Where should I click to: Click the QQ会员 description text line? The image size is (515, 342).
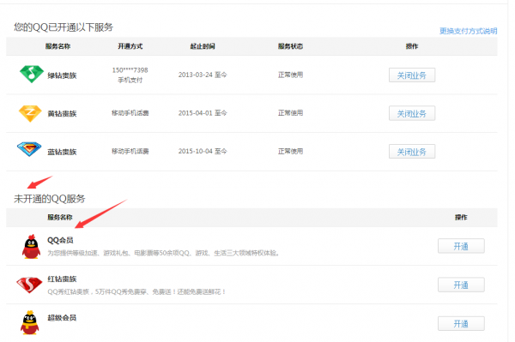tap(164, 253)
